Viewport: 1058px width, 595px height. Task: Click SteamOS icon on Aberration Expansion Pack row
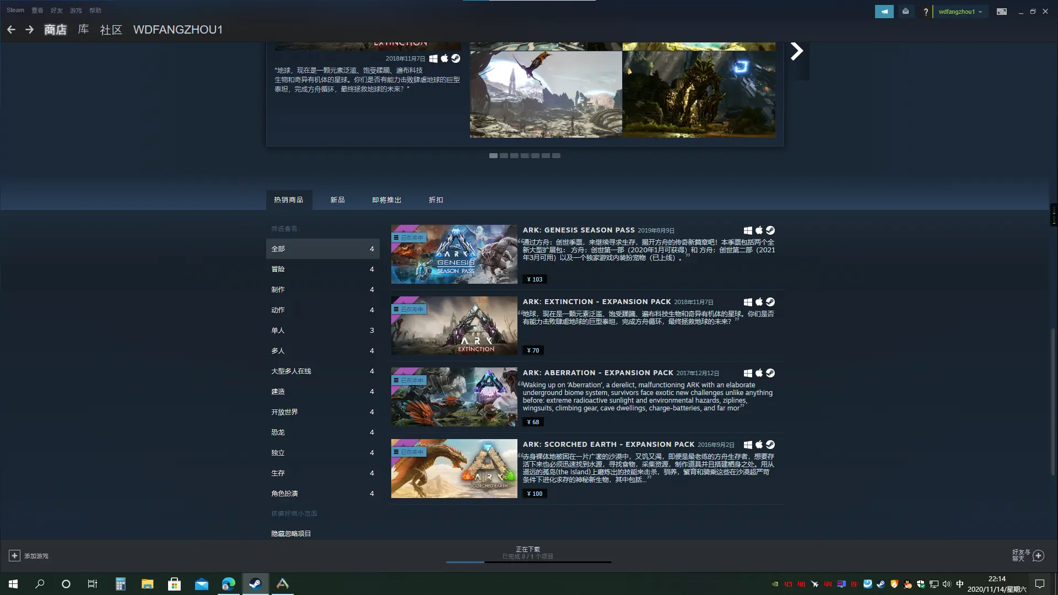[x=770, y=374]
